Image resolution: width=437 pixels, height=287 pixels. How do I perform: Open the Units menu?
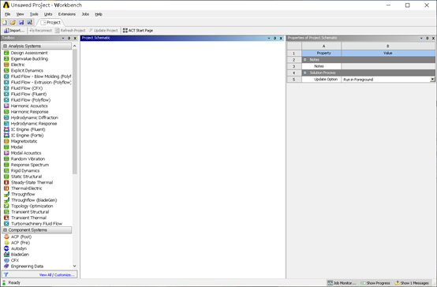pos(48,14)
